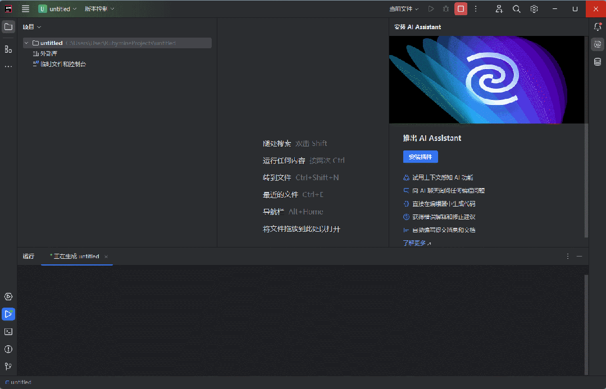Click the untitled status bar breadcrumb
This screenshot has height=389, width=606.
tap(18, 382)
